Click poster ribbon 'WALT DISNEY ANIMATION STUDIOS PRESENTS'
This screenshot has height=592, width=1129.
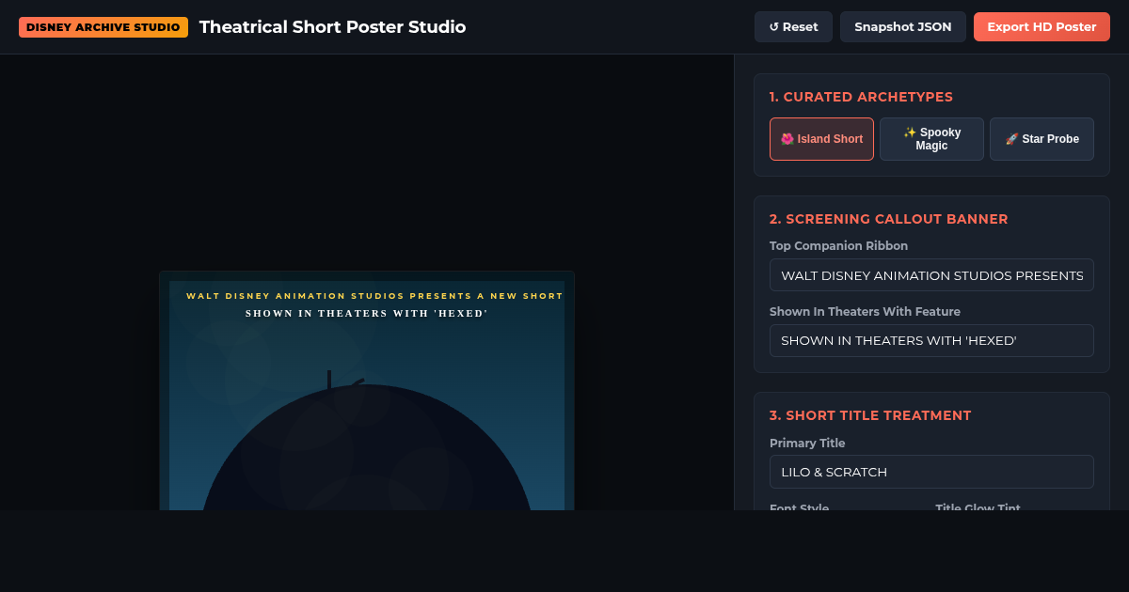pos(374,296)
